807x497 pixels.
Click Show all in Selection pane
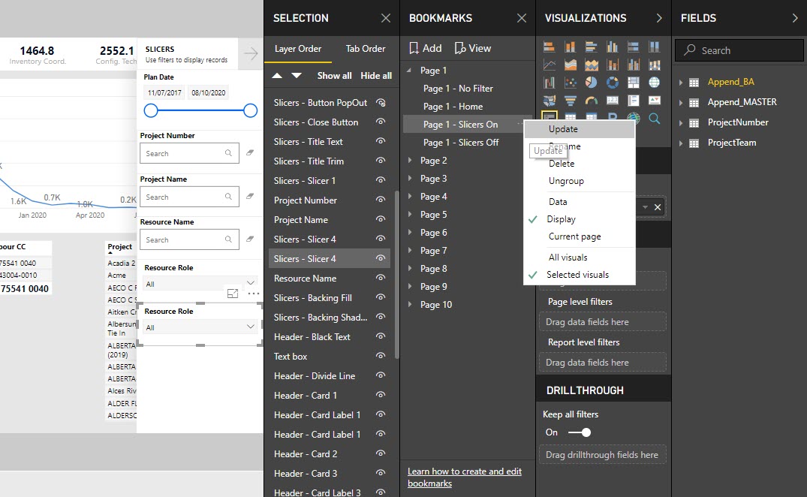[335, 76]
